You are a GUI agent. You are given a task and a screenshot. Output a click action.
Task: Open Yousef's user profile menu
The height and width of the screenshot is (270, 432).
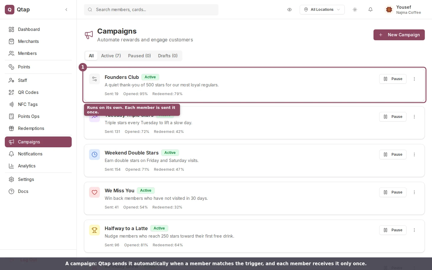[x=403, y=10]
